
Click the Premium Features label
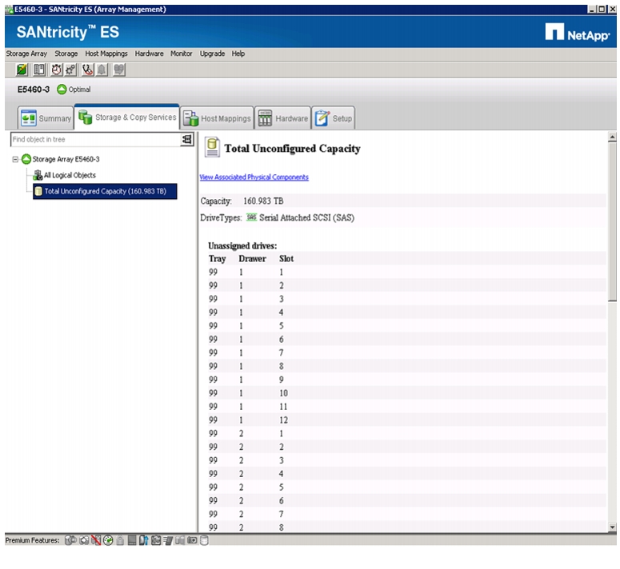point(33,540)
